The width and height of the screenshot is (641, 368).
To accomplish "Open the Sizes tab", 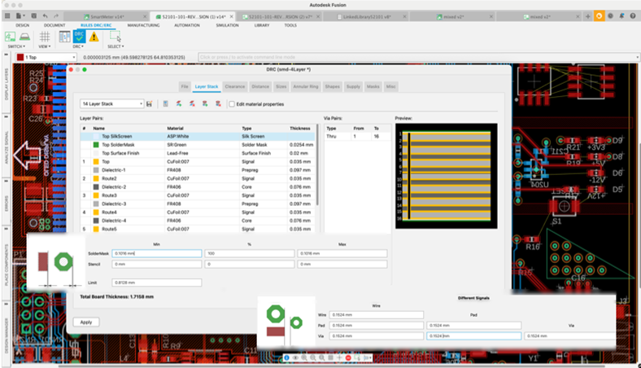I will 281,87.
